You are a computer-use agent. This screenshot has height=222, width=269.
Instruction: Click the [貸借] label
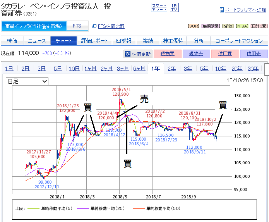tap(228, 26)
